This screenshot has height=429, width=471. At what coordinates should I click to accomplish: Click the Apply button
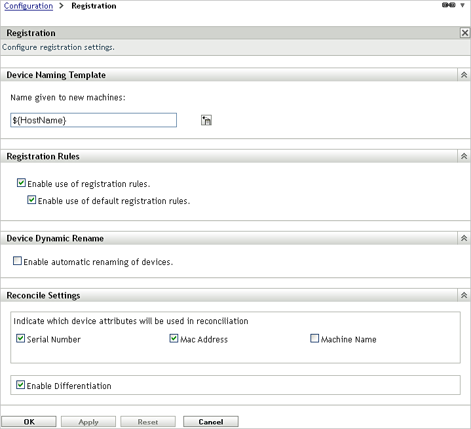(x=88, y=422)
